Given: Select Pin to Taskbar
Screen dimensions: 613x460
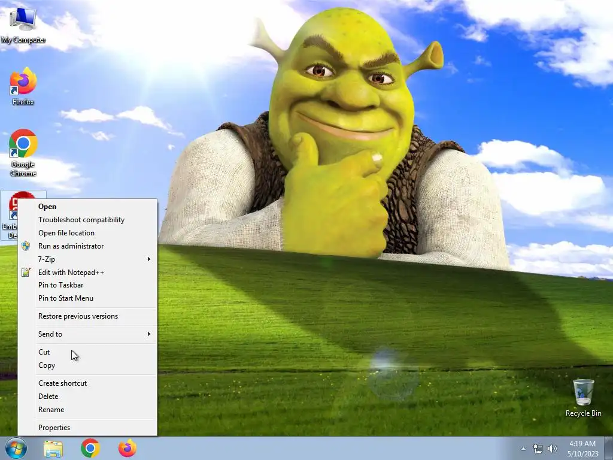Looking at the screenshot, I should tap(87, 285).
